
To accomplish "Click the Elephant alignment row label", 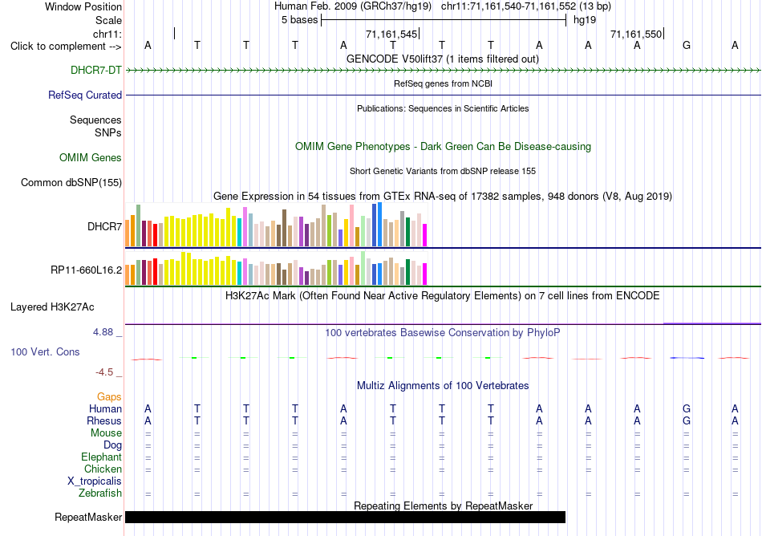I will [x=101, y=457].
